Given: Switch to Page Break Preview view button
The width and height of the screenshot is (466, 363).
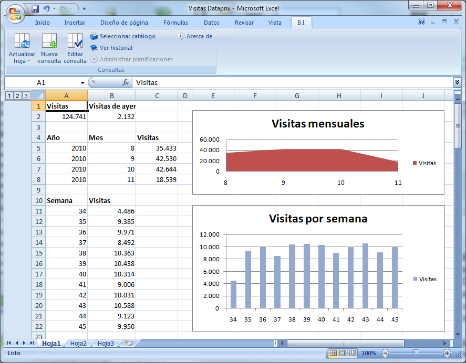Looking at the screenshot, I should pyautogui.click(x=353, y=353).
